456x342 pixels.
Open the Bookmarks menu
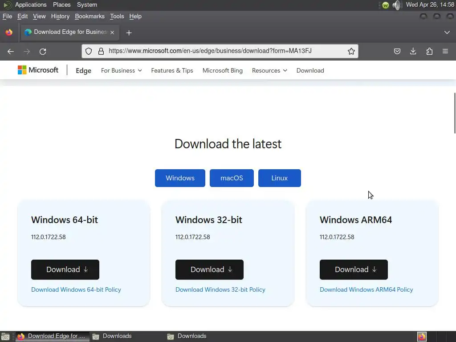pos(90,16)
